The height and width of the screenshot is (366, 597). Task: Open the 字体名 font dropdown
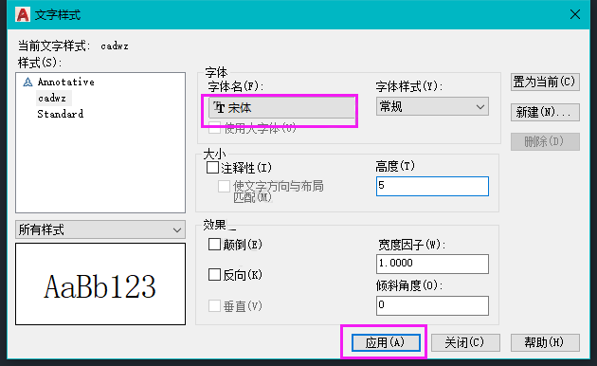pyautogui.click(x=281, y=108)
